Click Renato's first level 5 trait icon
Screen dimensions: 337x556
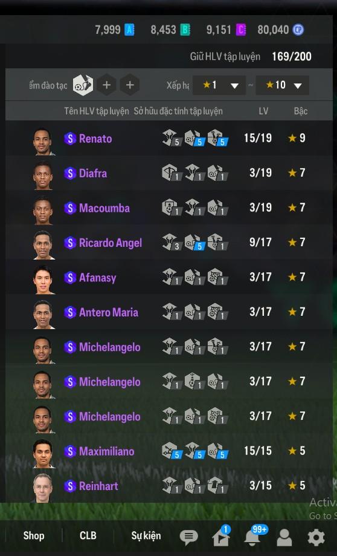coord(172,137)
